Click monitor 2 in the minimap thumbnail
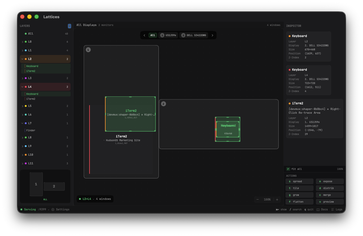Screen dimensions: 363x236 point(54,186)
